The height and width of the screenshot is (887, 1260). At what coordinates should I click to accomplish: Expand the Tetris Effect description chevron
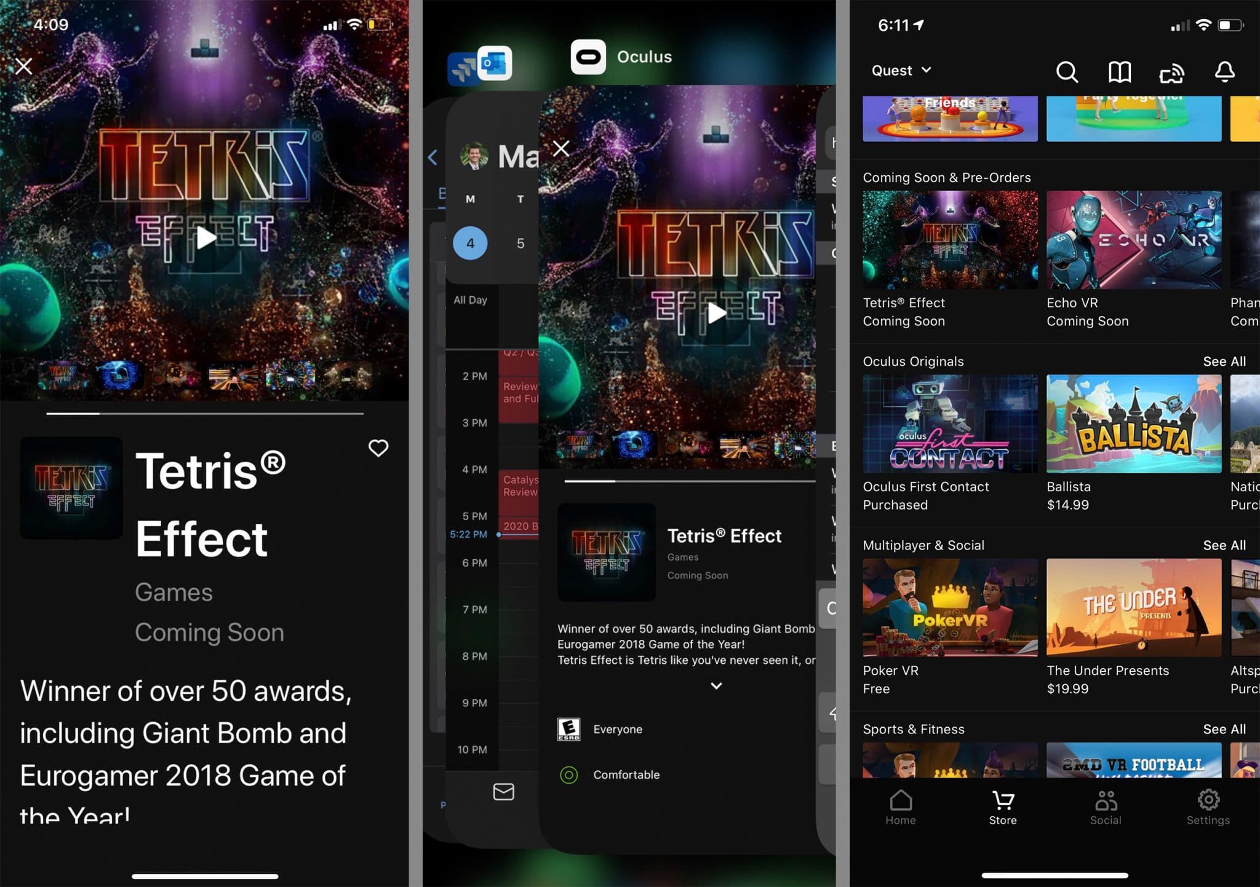pos(716,685)
